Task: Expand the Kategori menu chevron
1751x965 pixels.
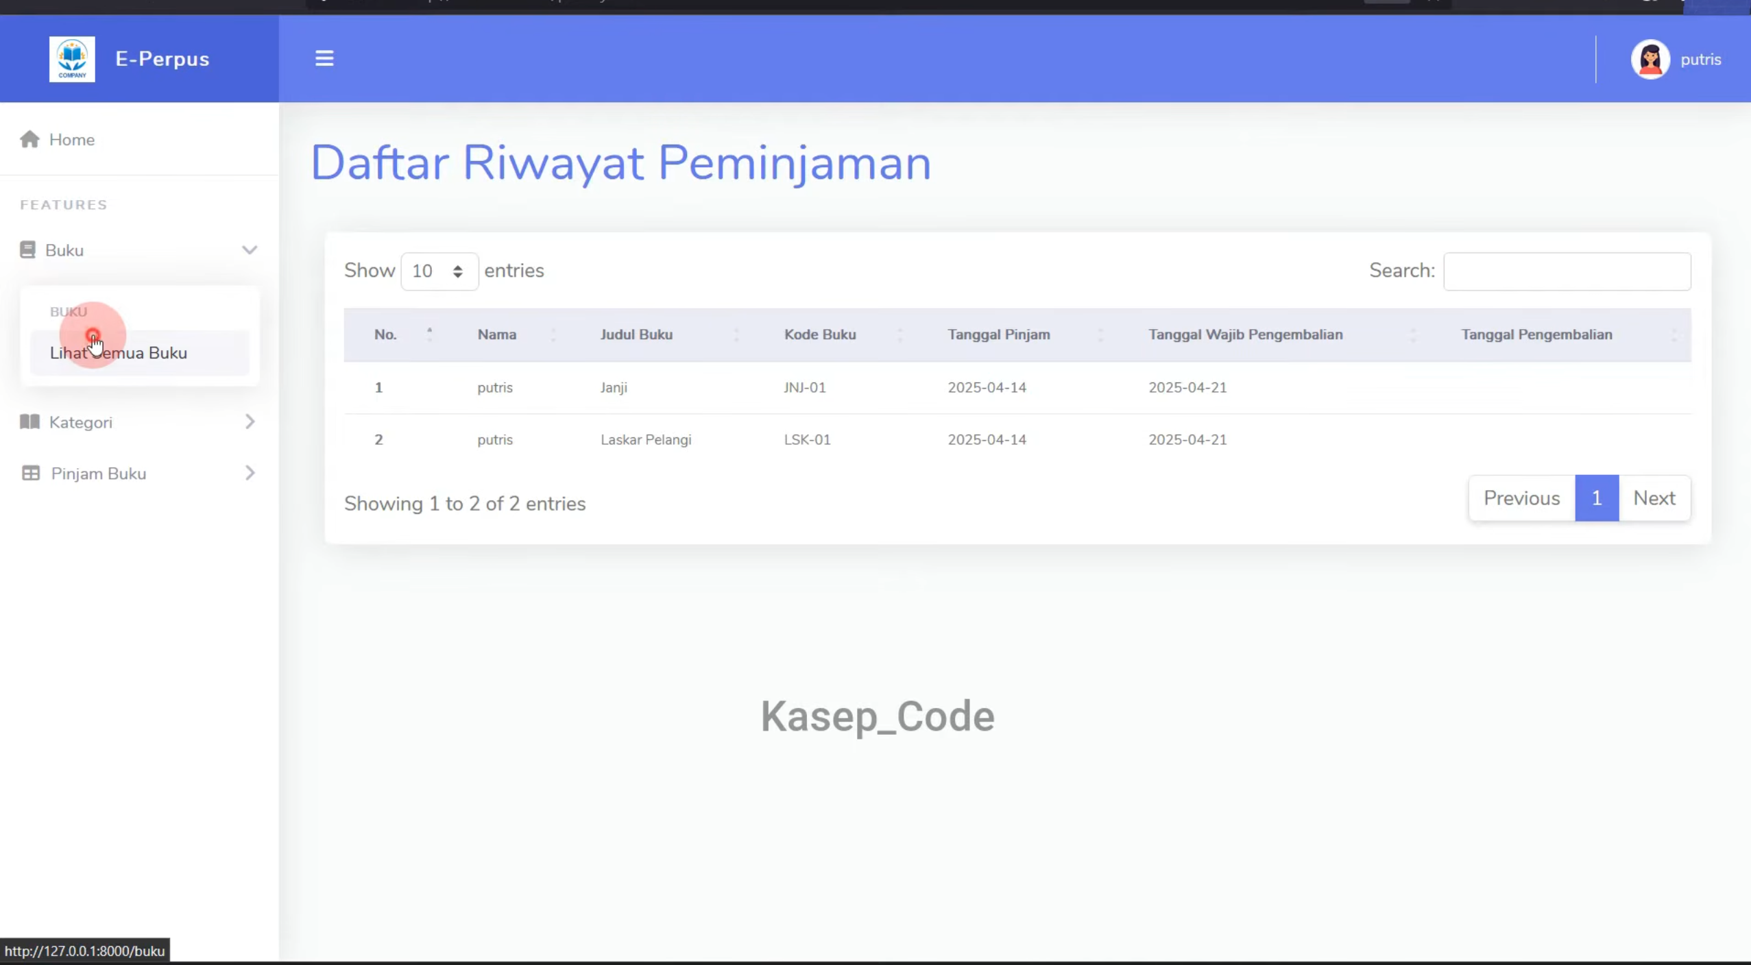Action: point(250,422)
